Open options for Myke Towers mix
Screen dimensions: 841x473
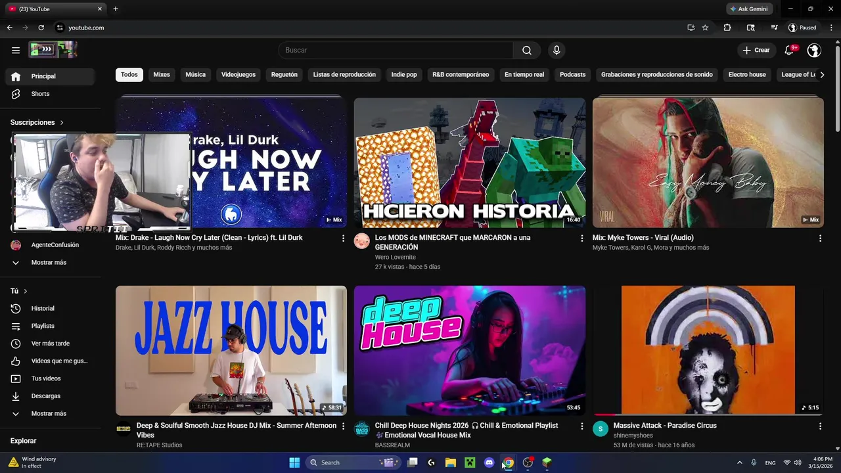pos(820,238)
